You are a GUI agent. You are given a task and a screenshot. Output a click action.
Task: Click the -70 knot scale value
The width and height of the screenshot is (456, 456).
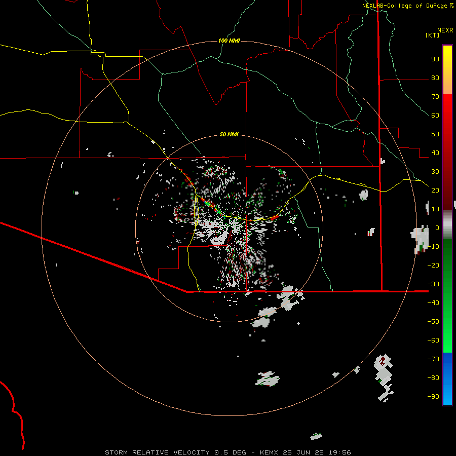(433, 359)
